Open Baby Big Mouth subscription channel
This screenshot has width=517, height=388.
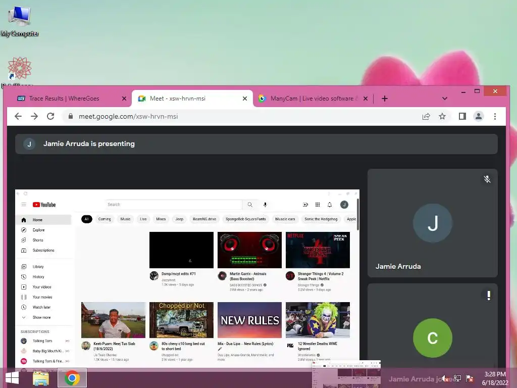click(x=43, y=351)
